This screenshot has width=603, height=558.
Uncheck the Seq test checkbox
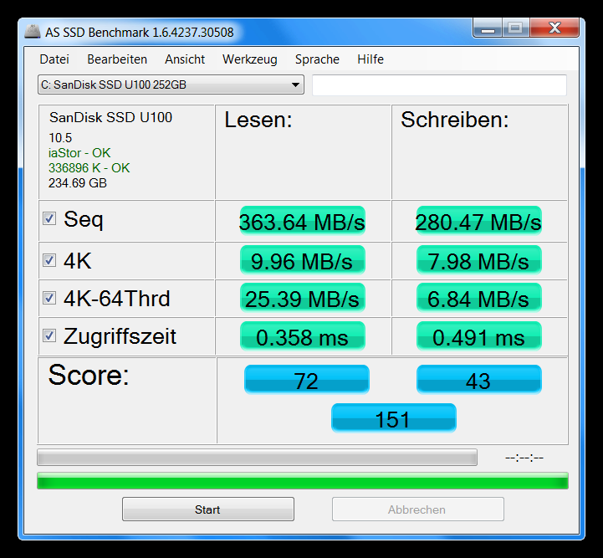49,219
